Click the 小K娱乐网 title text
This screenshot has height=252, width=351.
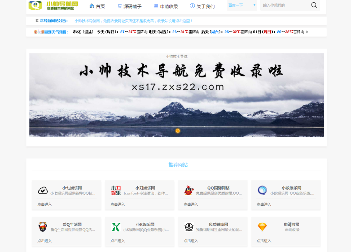pyautogui.click(x=145, y=224)
